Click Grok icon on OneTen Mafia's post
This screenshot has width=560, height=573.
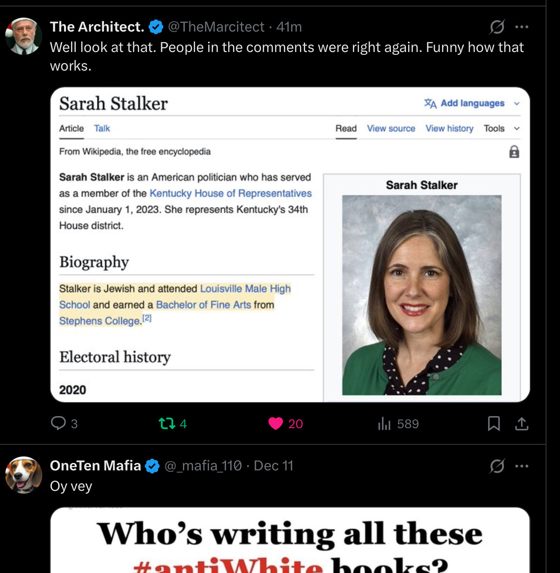[497, 466]
